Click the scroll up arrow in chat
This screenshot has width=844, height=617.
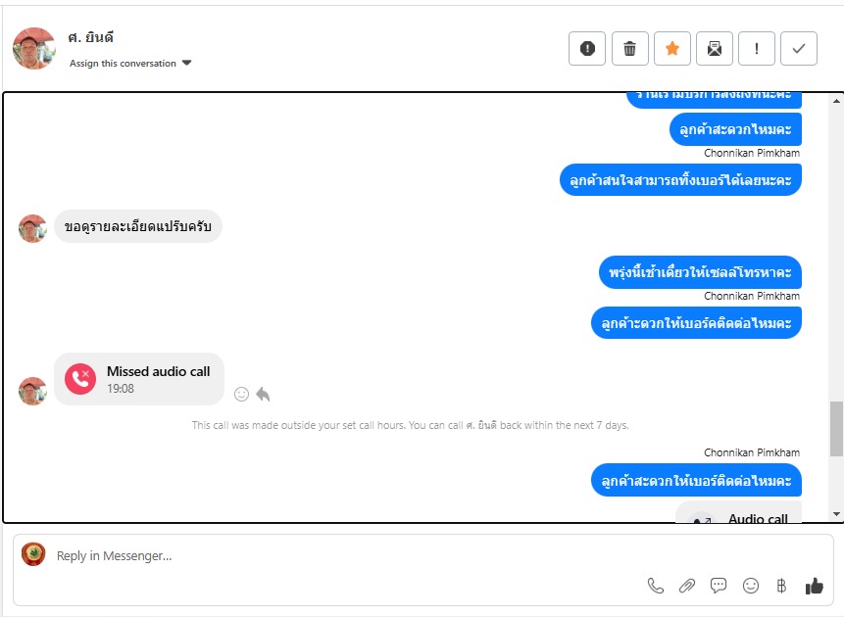pos(836,101)
